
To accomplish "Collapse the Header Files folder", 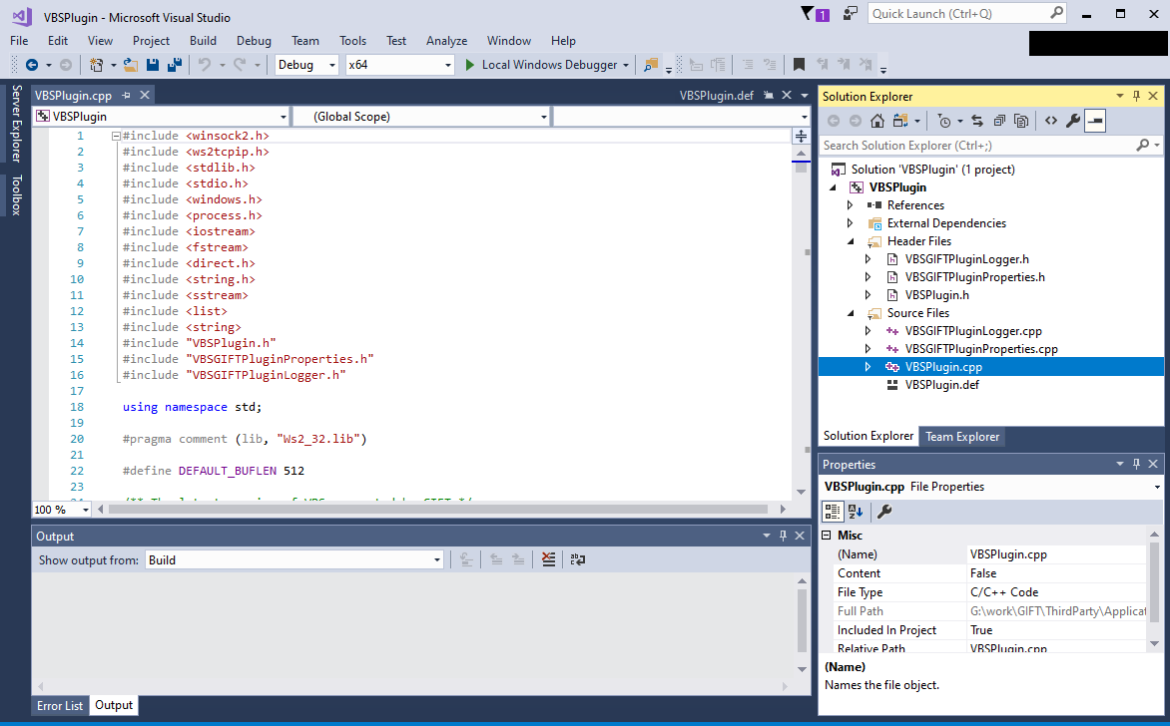I will [851, 241].
